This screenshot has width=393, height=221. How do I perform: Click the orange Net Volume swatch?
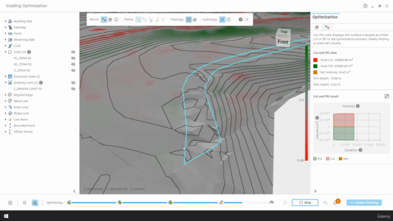(x=315, y=72)
